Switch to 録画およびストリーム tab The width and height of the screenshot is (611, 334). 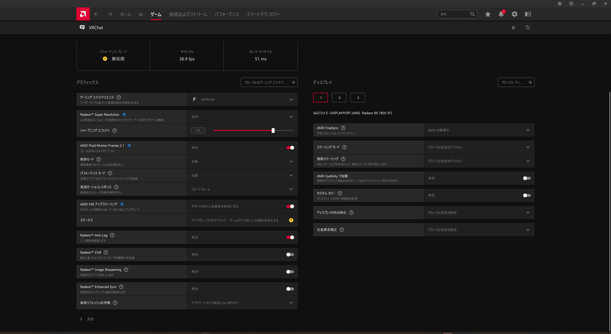[x=188, y=14]
